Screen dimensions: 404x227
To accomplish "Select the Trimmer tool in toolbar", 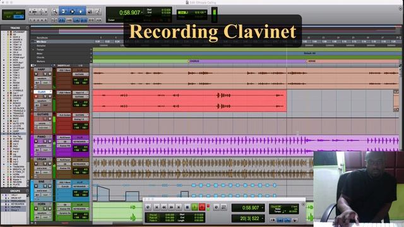I will coord(63,11).
